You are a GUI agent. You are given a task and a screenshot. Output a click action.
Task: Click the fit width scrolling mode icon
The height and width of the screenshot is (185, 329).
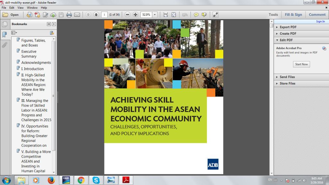(165, 15)
